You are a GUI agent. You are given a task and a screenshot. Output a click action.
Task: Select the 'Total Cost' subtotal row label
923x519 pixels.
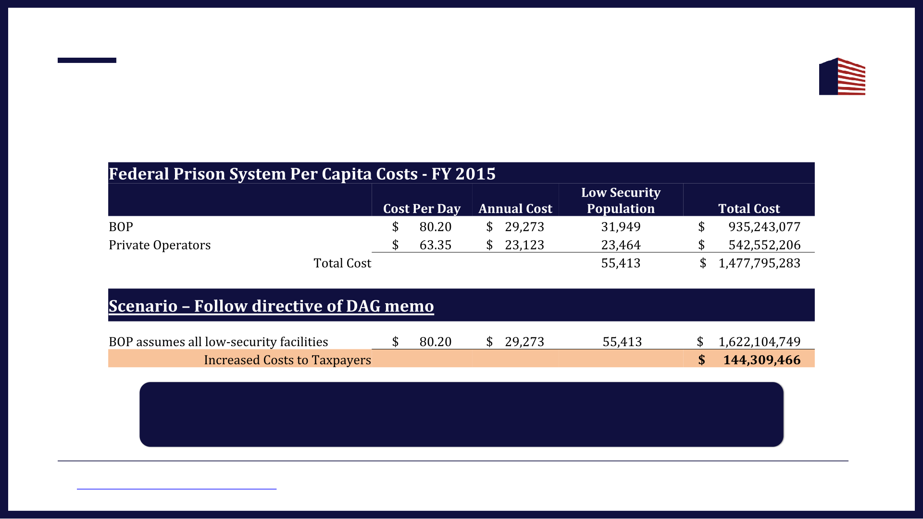[342, 263]
